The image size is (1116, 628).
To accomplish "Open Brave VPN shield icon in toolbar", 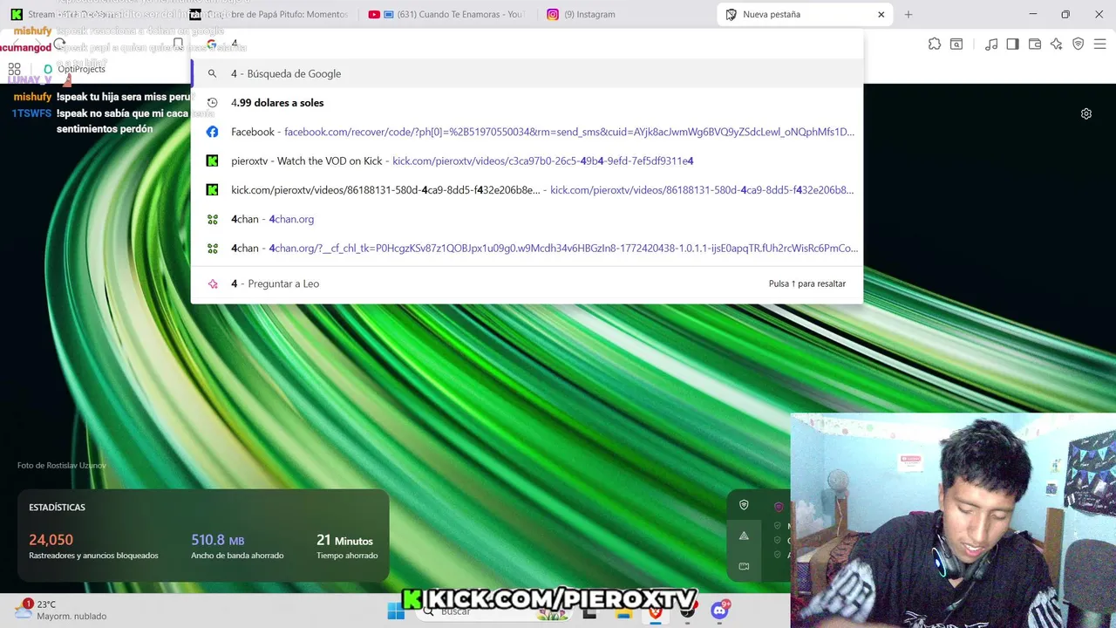I will pyautogui.click(x=1078, y=44).
